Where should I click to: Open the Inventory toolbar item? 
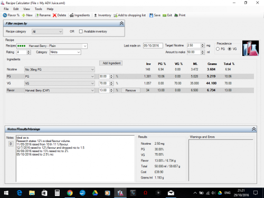click(x=102, y=15)
